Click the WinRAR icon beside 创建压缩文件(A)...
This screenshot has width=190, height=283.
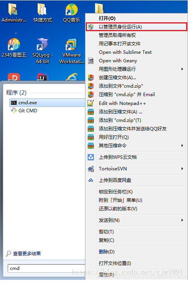click(92, 78)
